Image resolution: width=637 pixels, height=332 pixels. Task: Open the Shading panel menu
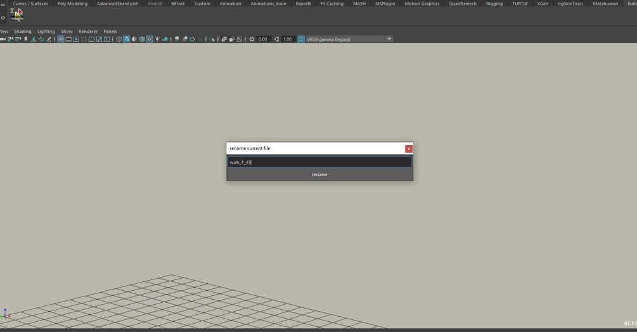pos(22,31)
